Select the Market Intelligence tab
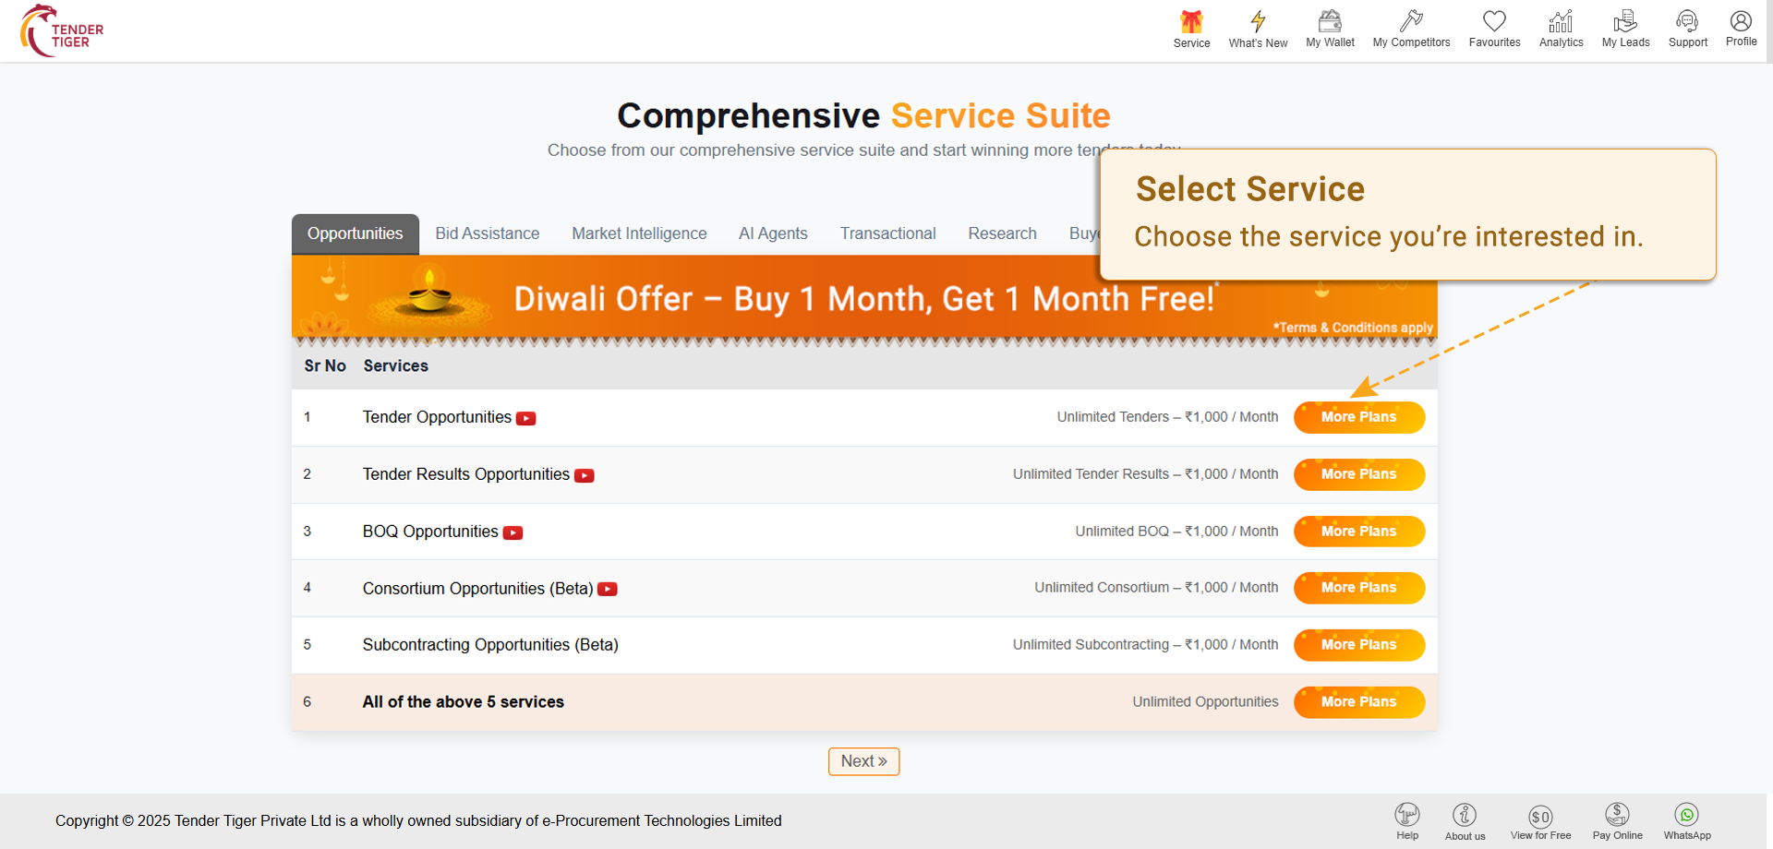This screenshot has width=1773, height=849. tap(639, 234)
